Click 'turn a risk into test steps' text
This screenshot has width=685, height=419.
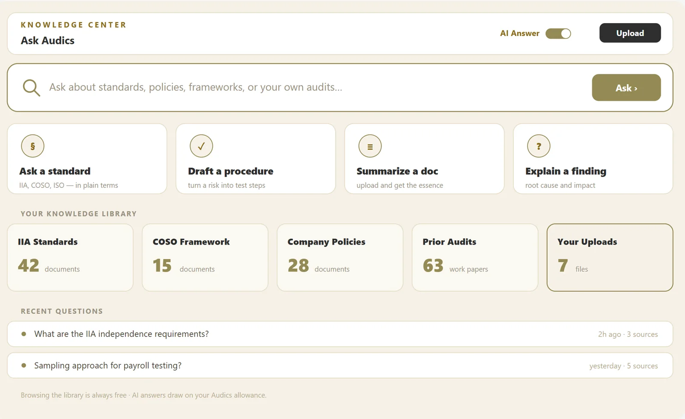tap(226, 186)
